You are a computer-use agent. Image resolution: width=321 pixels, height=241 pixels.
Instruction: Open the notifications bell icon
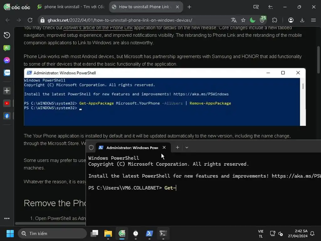click(313, 233)
